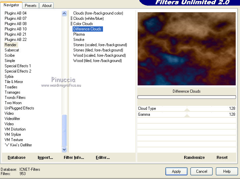
Task: Select VM Texture category
Action: coord(14,140)
